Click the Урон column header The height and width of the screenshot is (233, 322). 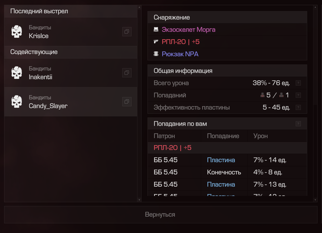click(x=260, y=136)
